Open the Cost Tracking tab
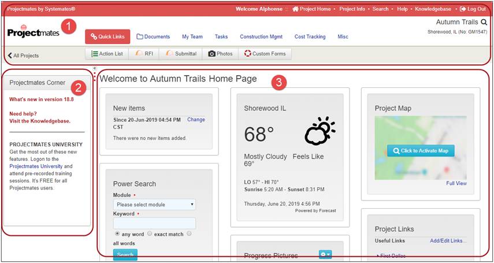 tap(310, 36)
